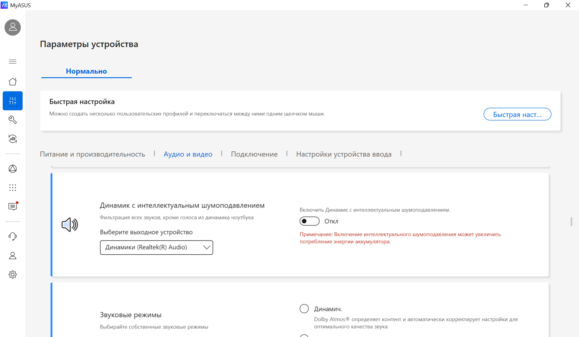Switch to the Нормально tab

(x=87, y=71)
